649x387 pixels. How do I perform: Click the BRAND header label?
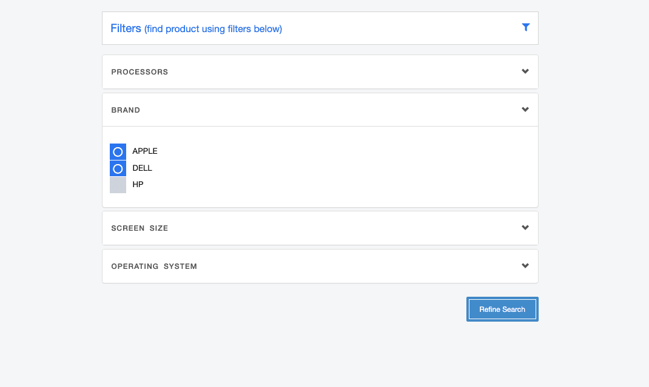[x=126, y=110]
